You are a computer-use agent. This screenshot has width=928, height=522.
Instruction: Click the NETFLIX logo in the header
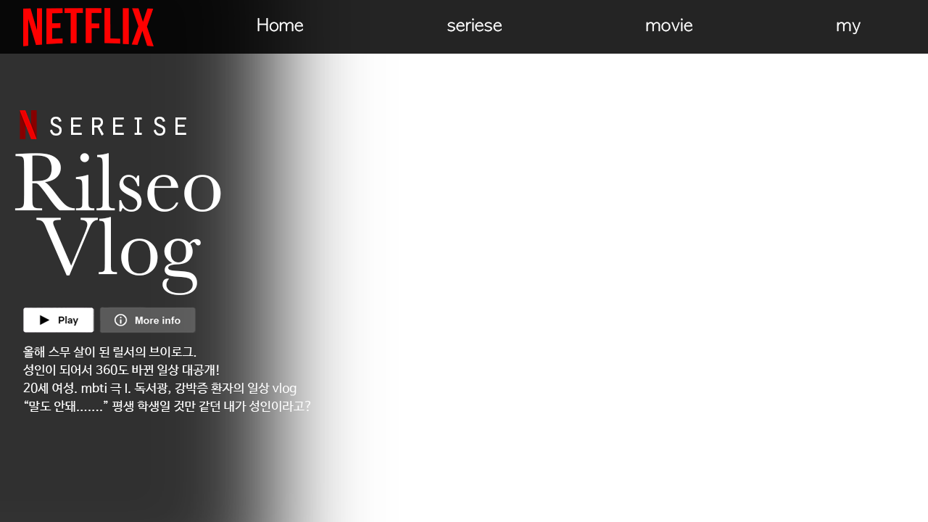pyautogui.click(x=88, y=28)
